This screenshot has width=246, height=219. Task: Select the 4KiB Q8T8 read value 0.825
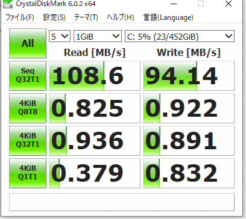[x=95, y=108]
